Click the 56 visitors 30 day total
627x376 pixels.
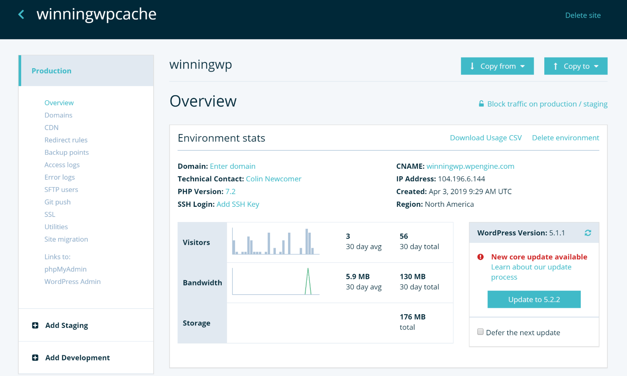pyautogui.click(x=404, y=236)
